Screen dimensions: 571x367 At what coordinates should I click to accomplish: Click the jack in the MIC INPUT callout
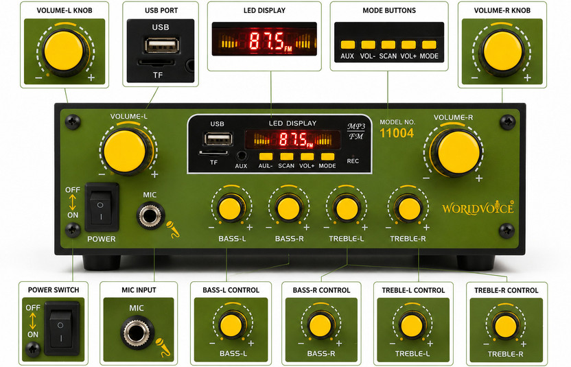point(137,333)
